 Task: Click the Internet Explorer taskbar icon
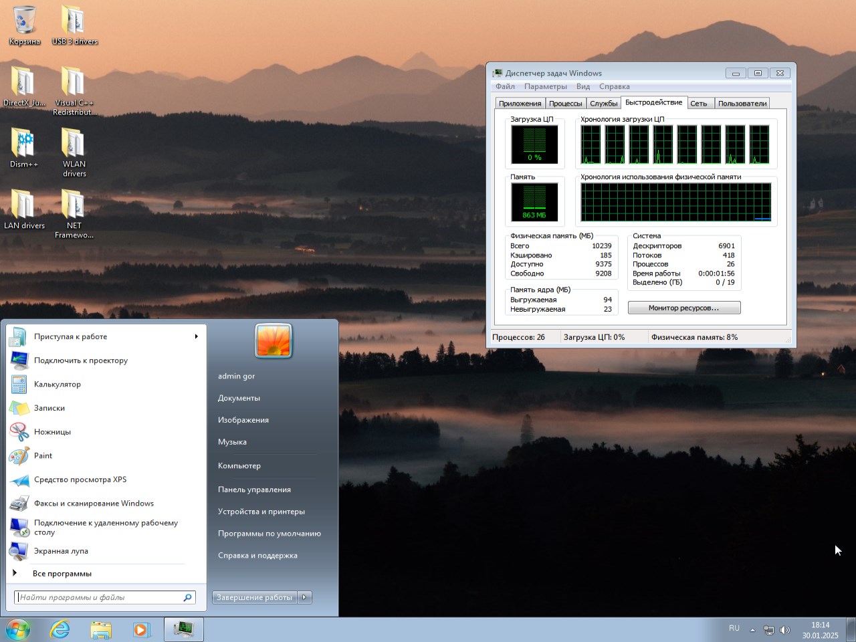60,629
